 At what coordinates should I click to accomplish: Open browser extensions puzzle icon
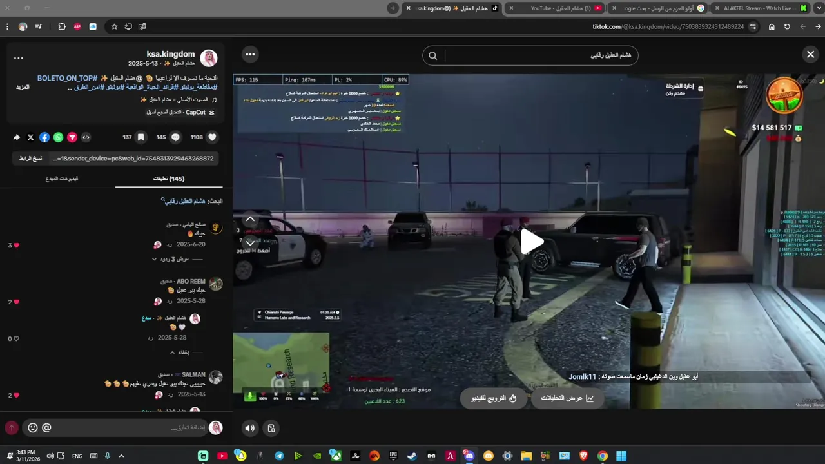[62, 26]
